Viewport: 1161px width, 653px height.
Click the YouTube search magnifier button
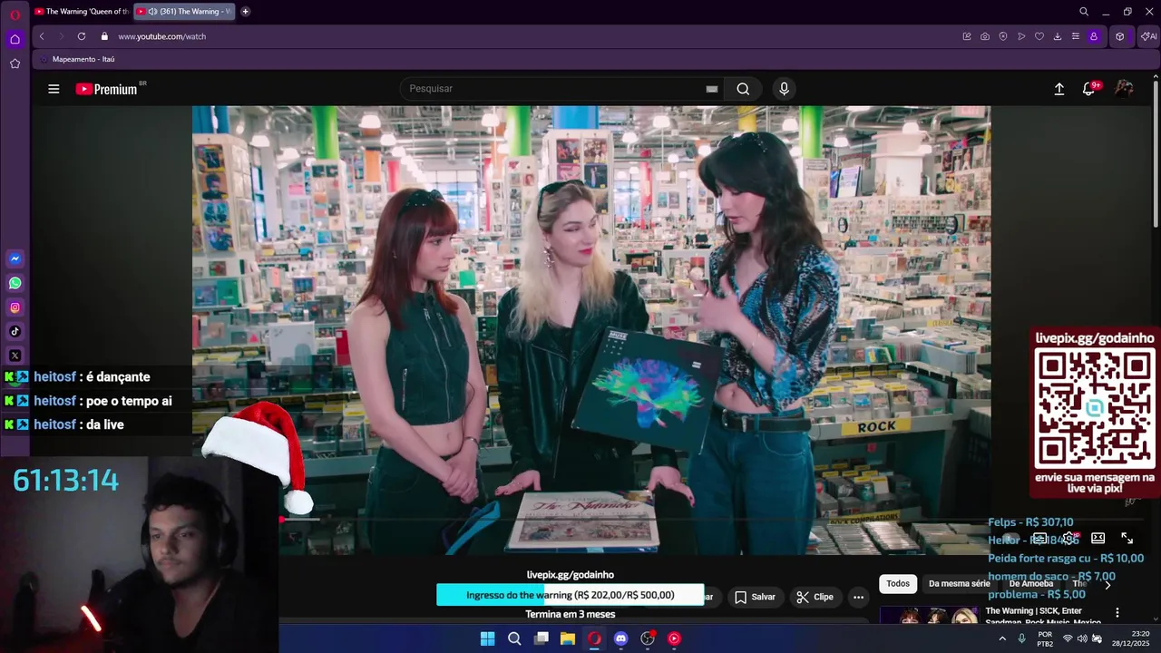click(x=743, y=89)
